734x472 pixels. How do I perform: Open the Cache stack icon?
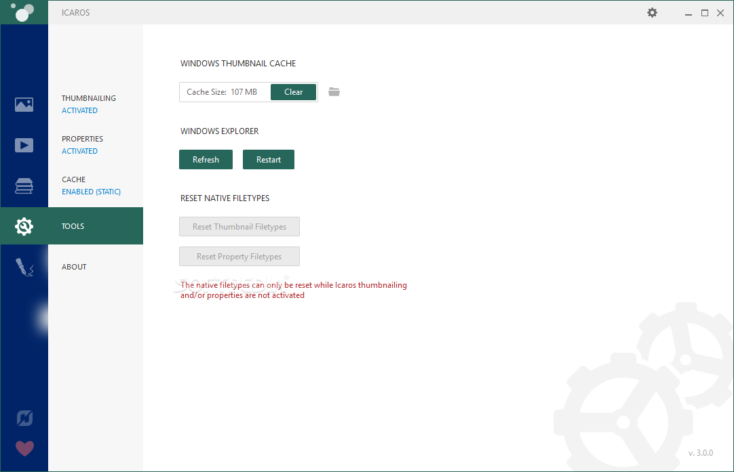coord(24,186)
